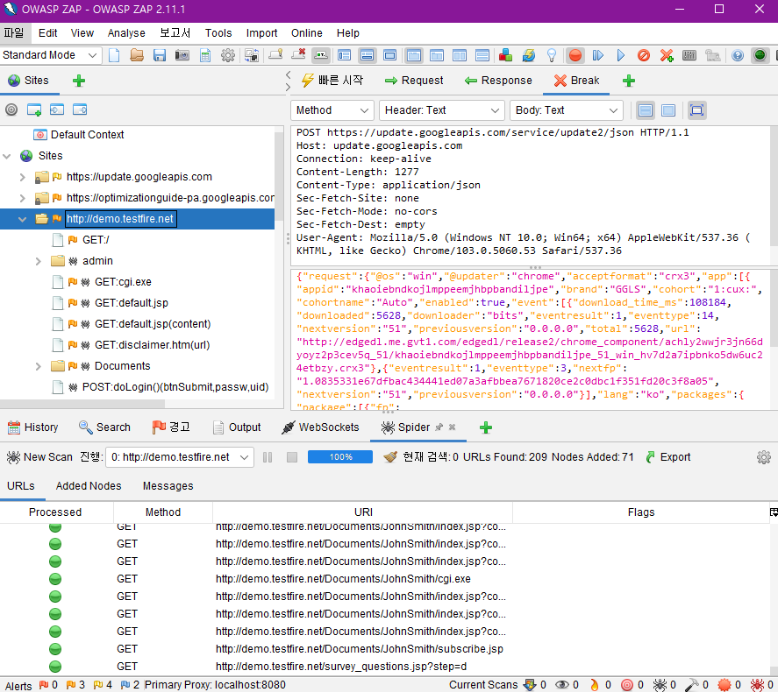Image resolution: width=778 pixels, height=692 pixels.
Task: Open the Tools menu
Action: coord(218,33)
